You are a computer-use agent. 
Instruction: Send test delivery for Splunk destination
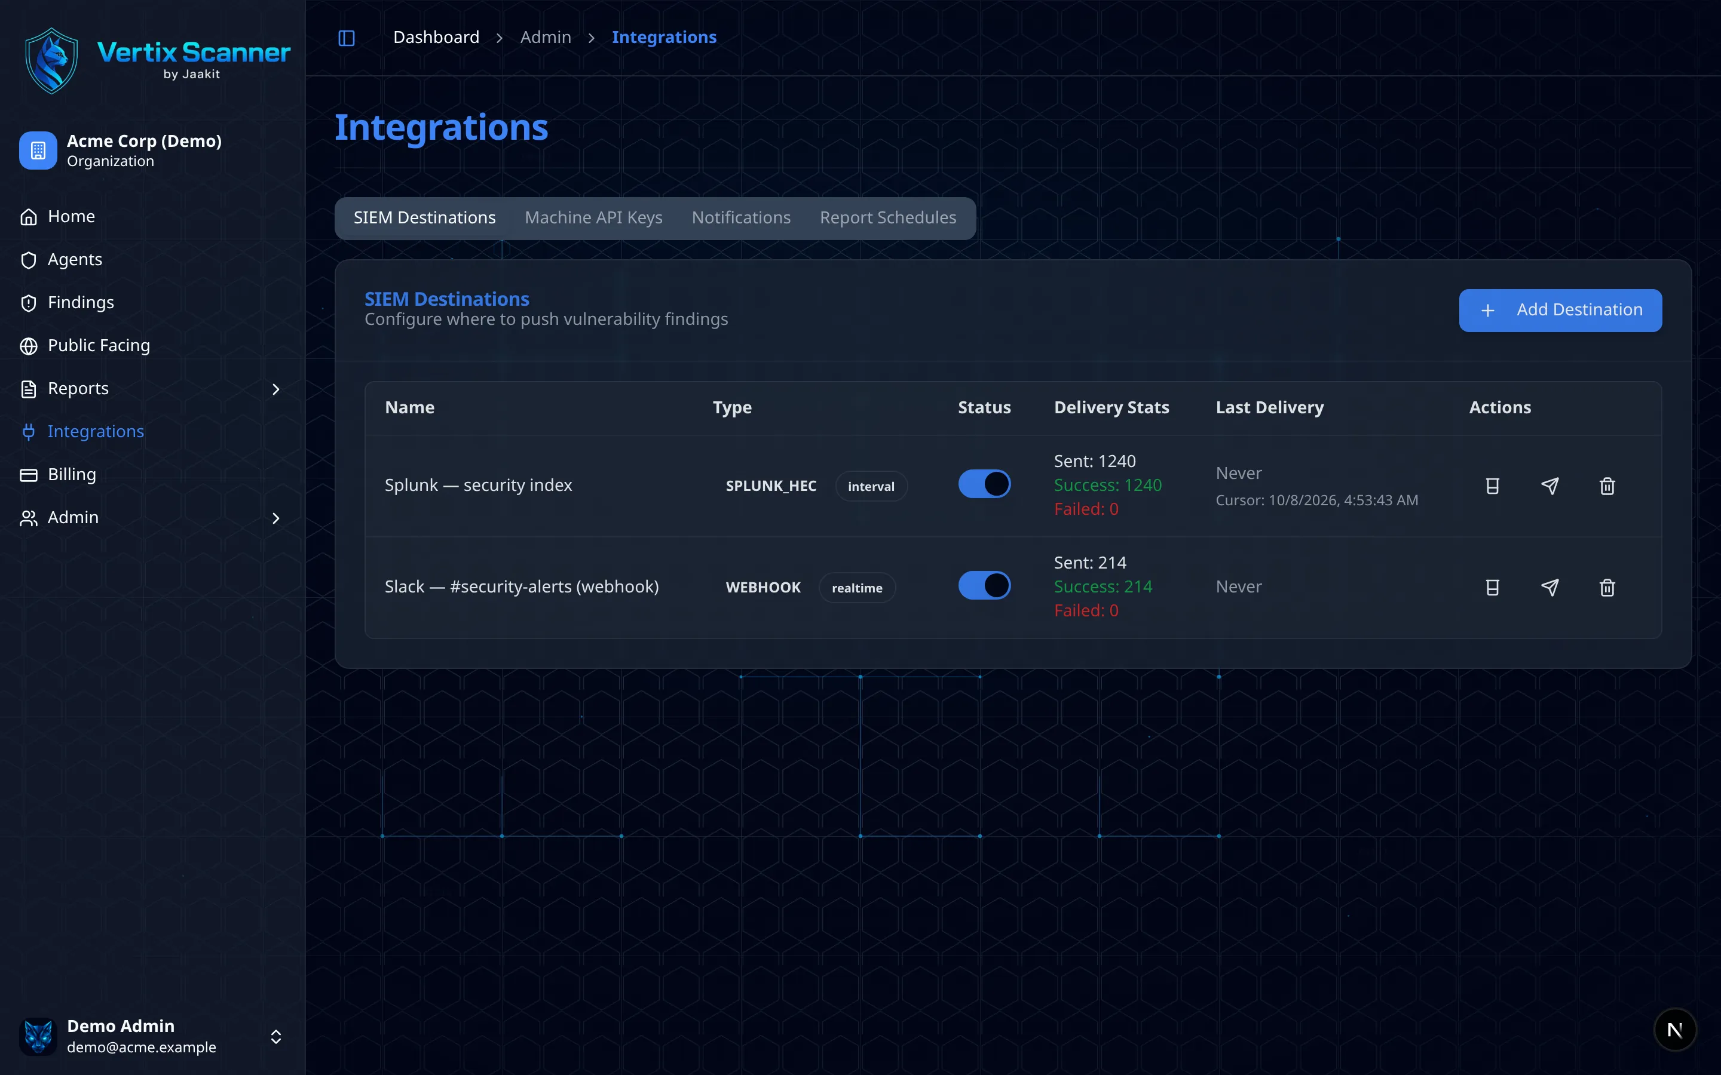coord(1549,486)
